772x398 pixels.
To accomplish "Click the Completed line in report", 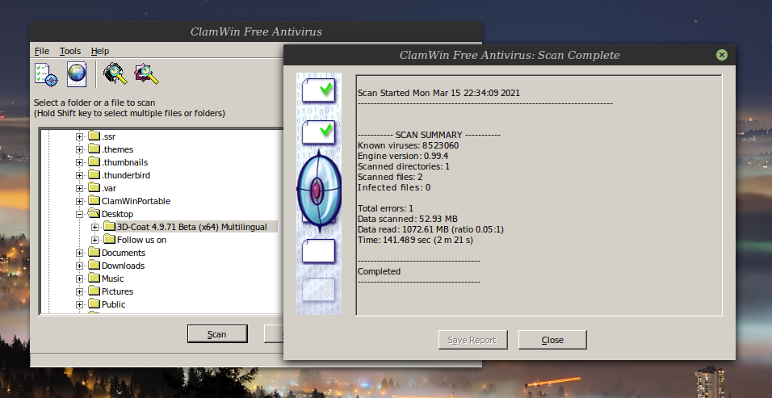I will click(379, 271).
